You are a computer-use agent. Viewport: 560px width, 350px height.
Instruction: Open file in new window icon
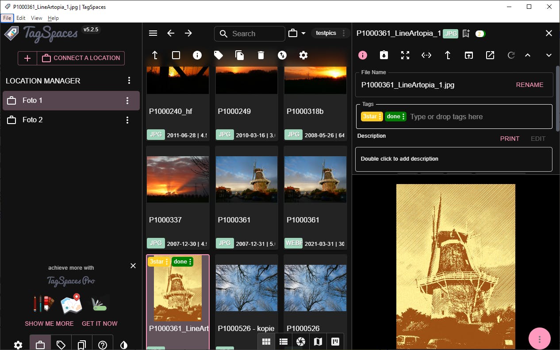(x=469, y=55)
